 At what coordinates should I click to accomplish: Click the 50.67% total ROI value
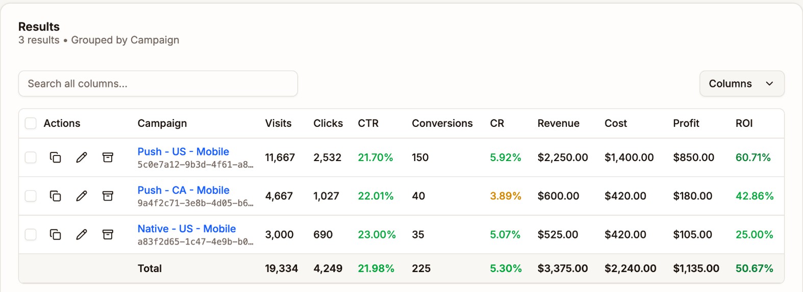(755, 269)
